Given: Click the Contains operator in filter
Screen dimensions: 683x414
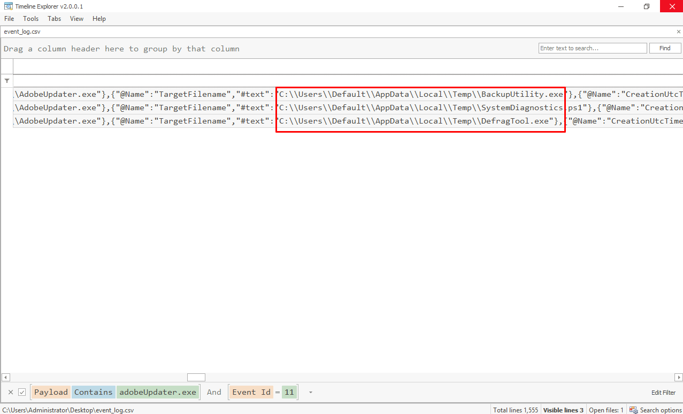Looking at the screenshot, I should (x=94, y=392).
